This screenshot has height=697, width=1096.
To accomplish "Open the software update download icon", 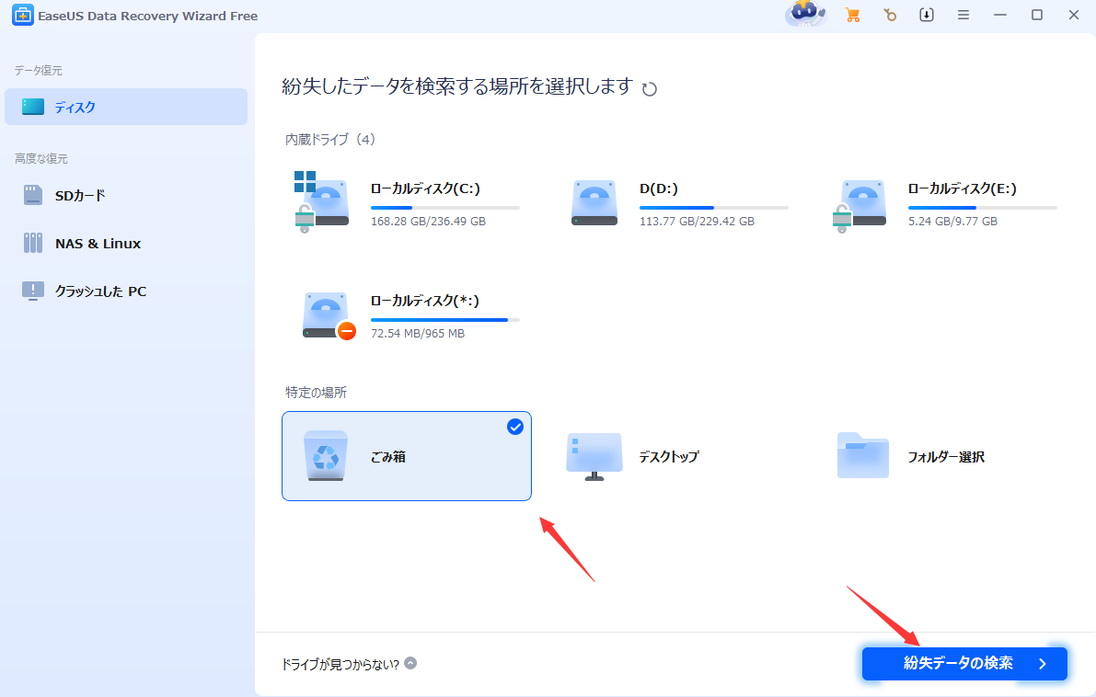I will point(927,15).
